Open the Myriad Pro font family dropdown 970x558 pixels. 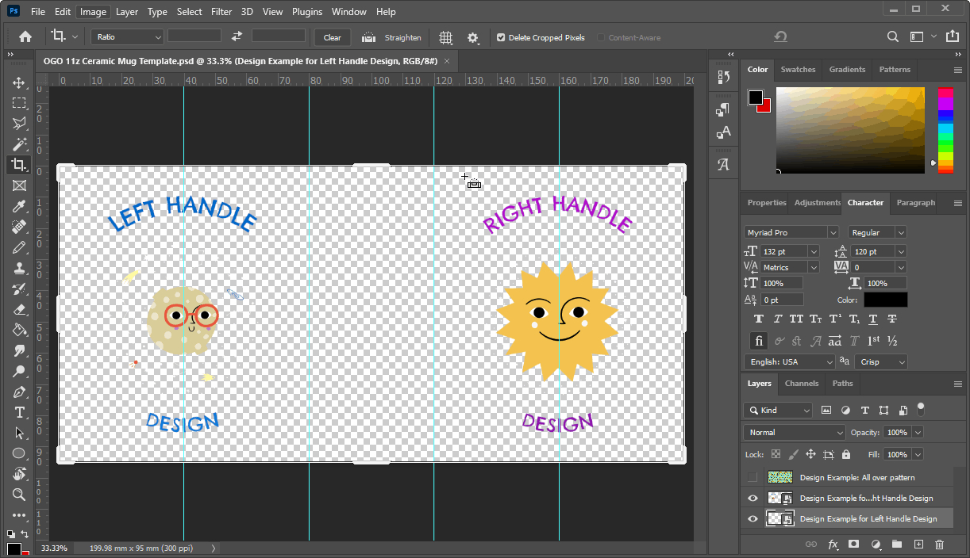click(791, 232)
